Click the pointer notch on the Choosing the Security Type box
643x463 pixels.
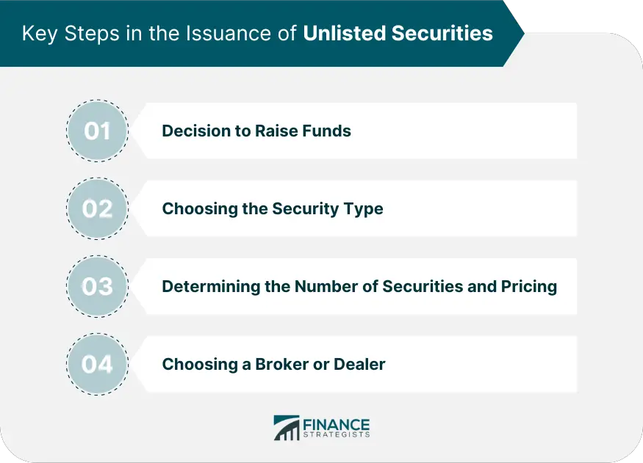pyautogui.click(x=140, y=209)
